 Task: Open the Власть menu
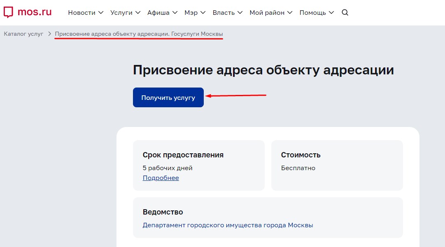pyautogui.click(x=227, y=12)
